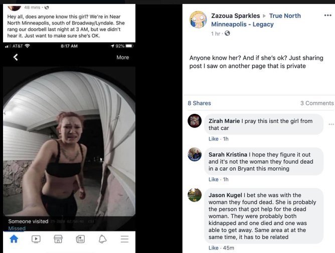Image resolution: width=335 pixels, height=253 pixels.
Task: Open the Marketplace storefront icon
Action: coord(58,239)
